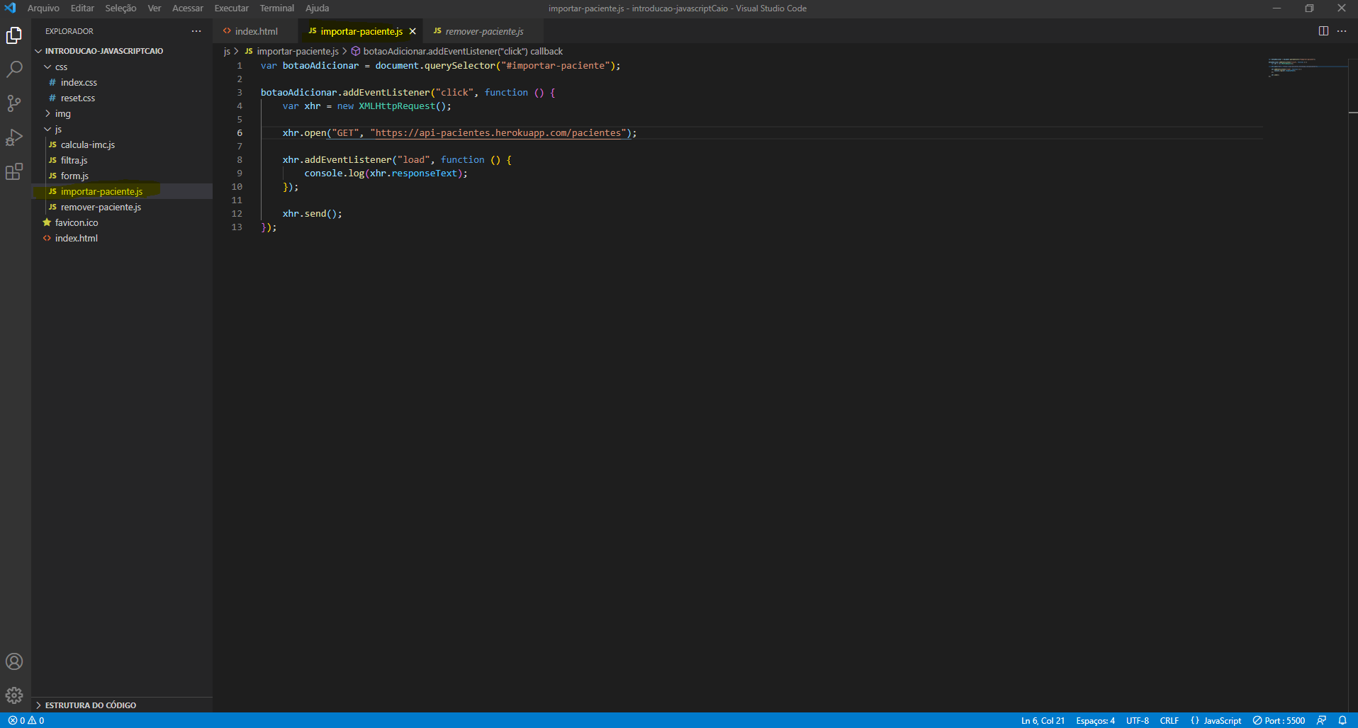Open notifications bell in status bar

(x=1342, y=720)
